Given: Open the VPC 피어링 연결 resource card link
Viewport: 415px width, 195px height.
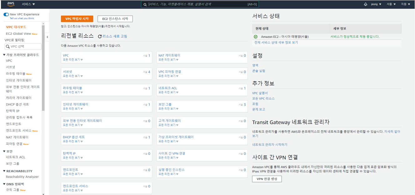Looking at the screenshot, I should (x=170, y=72).
